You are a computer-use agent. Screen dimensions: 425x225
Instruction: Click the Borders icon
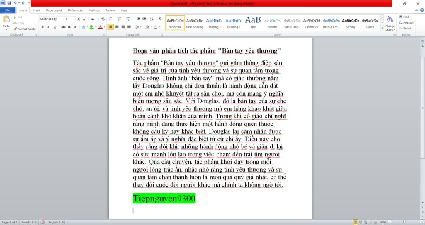click(156, 27)
